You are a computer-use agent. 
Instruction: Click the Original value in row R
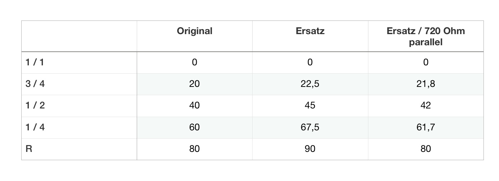[194, 149]
